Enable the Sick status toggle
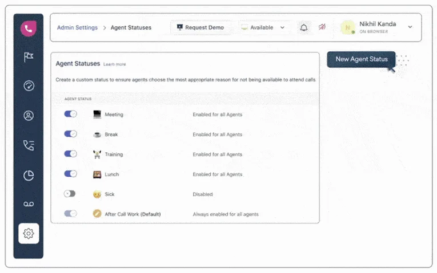The image size is (437, 273). point(70,193)
